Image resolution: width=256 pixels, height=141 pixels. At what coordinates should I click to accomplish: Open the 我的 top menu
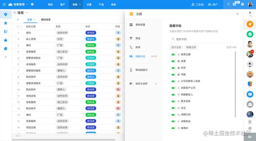coord(50,5)
